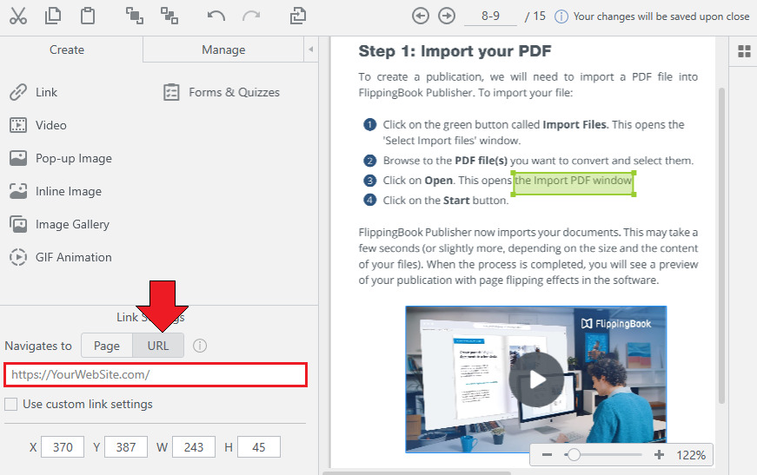The width and height of the screenshot is (757, 475).
Task: Click the Undo arrow icon
Action: 216,16
